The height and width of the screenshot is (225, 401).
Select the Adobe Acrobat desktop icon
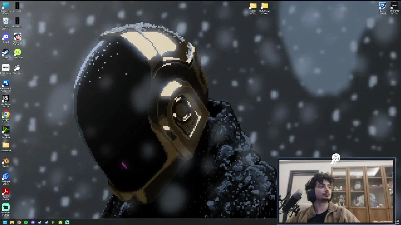point(6,192)
